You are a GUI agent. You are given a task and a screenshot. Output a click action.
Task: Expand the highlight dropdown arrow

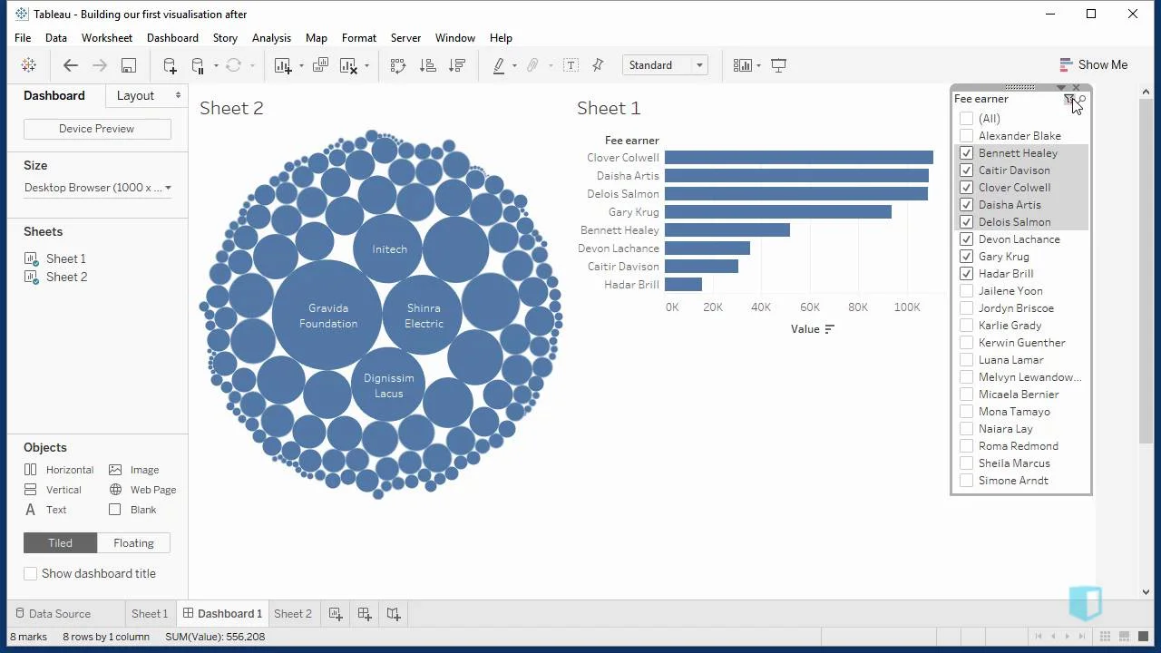[514, 65]
